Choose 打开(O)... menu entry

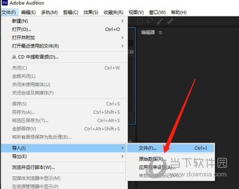64,29
